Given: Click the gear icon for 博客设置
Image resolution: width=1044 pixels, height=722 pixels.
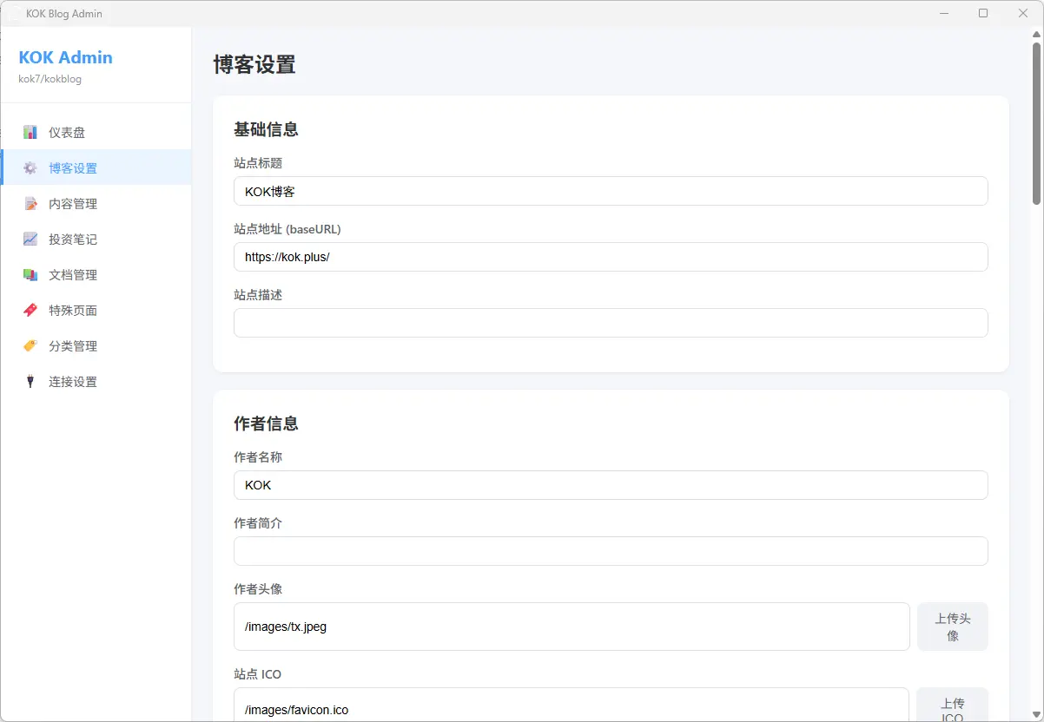Looking at the screenshot, I should coord(30,168).
